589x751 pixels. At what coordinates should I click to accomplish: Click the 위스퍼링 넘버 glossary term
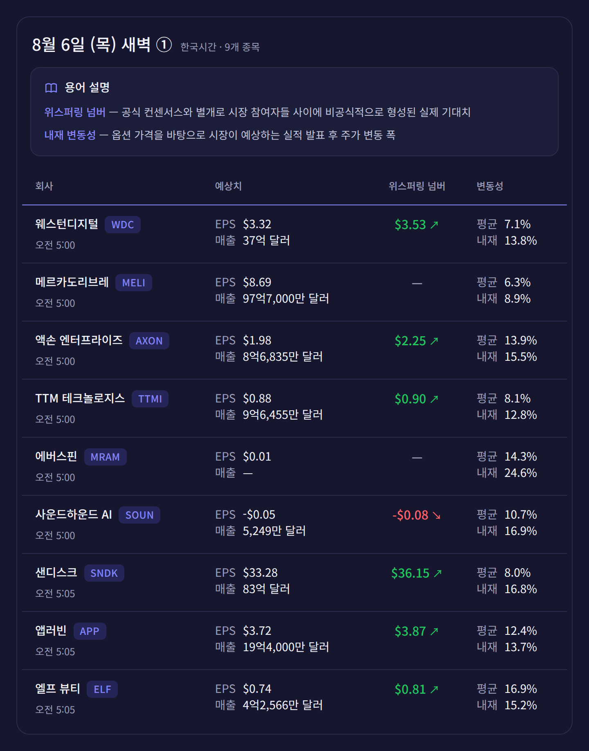pos(75,112)
